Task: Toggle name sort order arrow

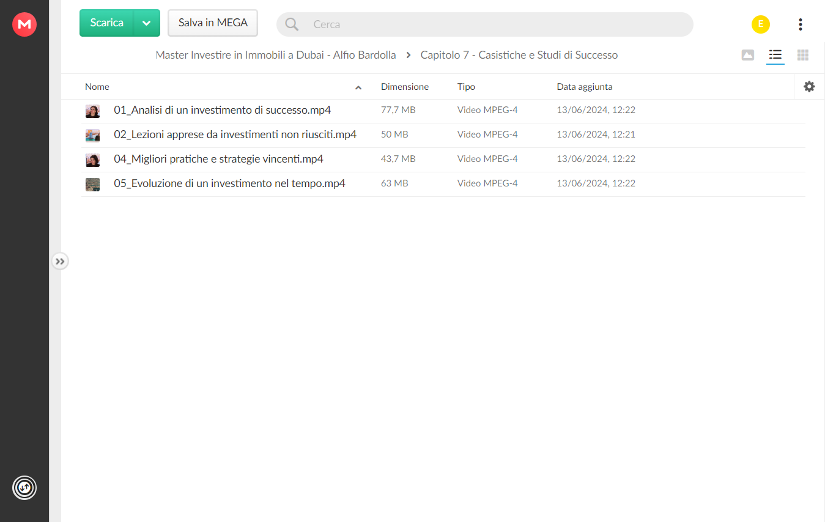Action: pos(358,87)
